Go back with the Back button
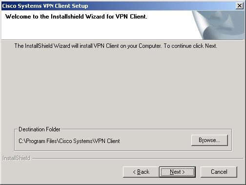This screenshot has height=185, width=246. 141,172
